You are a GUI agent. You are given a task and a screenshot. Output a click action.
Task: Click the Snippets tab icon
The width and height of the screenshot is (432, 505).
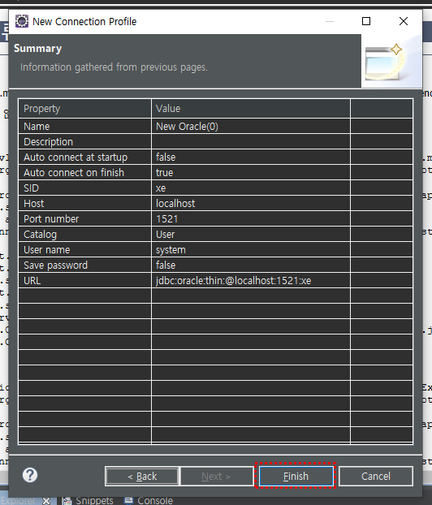pos(67,501)
